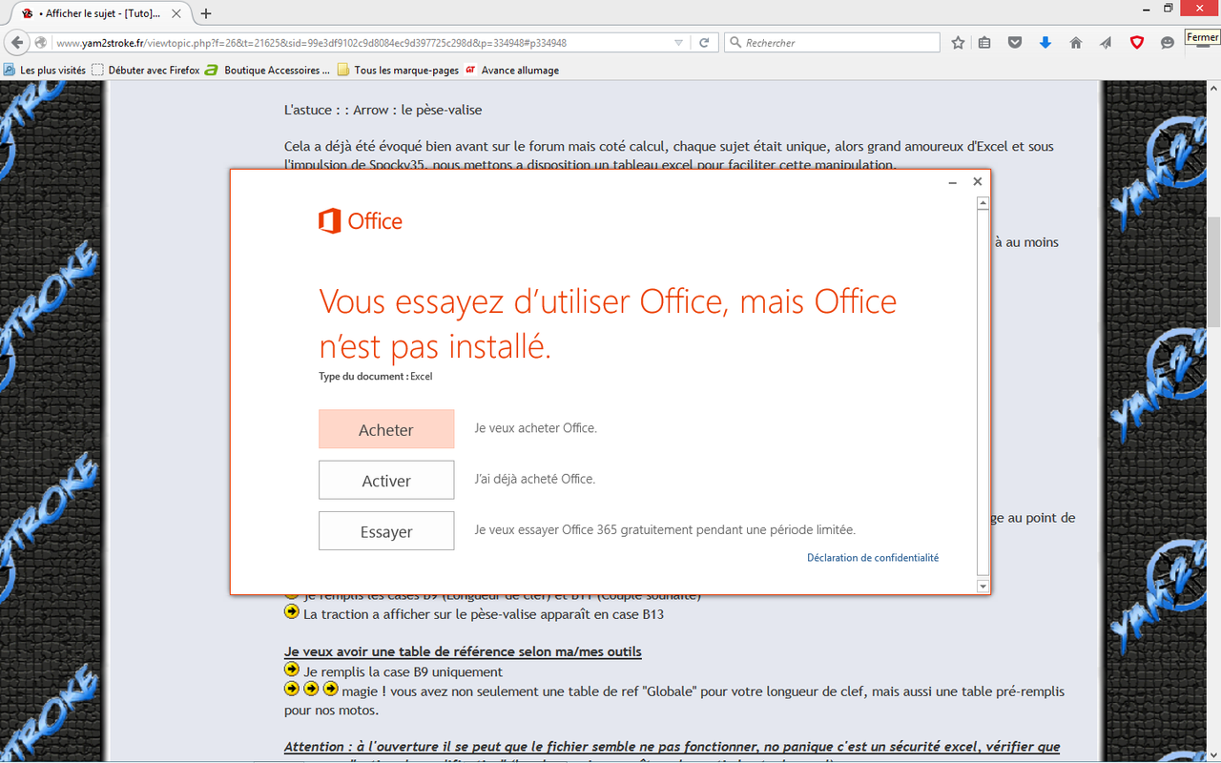Click the Essayer button

pos(386,531)
